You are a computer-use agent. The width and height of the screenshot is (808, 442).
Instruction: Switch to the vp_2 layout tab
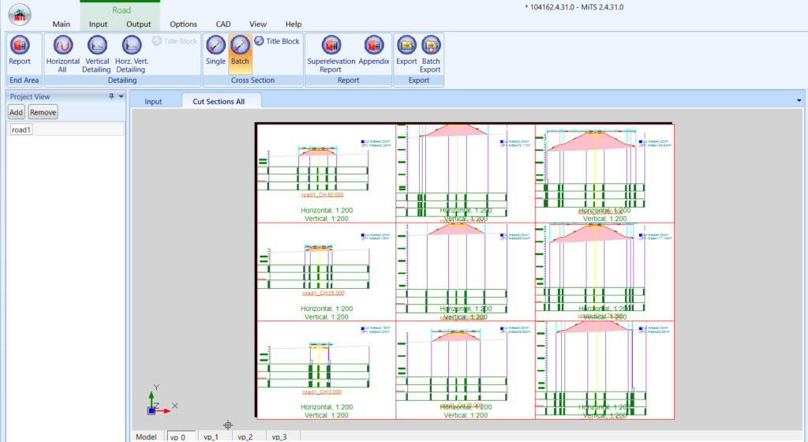pos(245,436)
